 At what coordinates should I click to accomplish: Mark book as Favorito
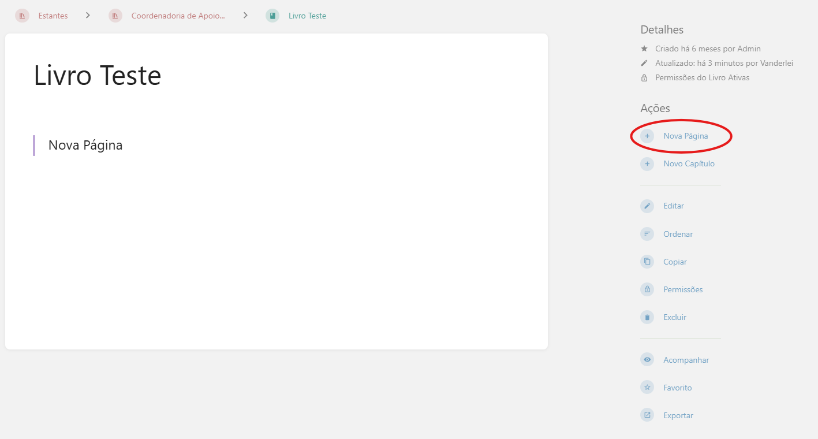pyautogui.click(x=677, y=388)
